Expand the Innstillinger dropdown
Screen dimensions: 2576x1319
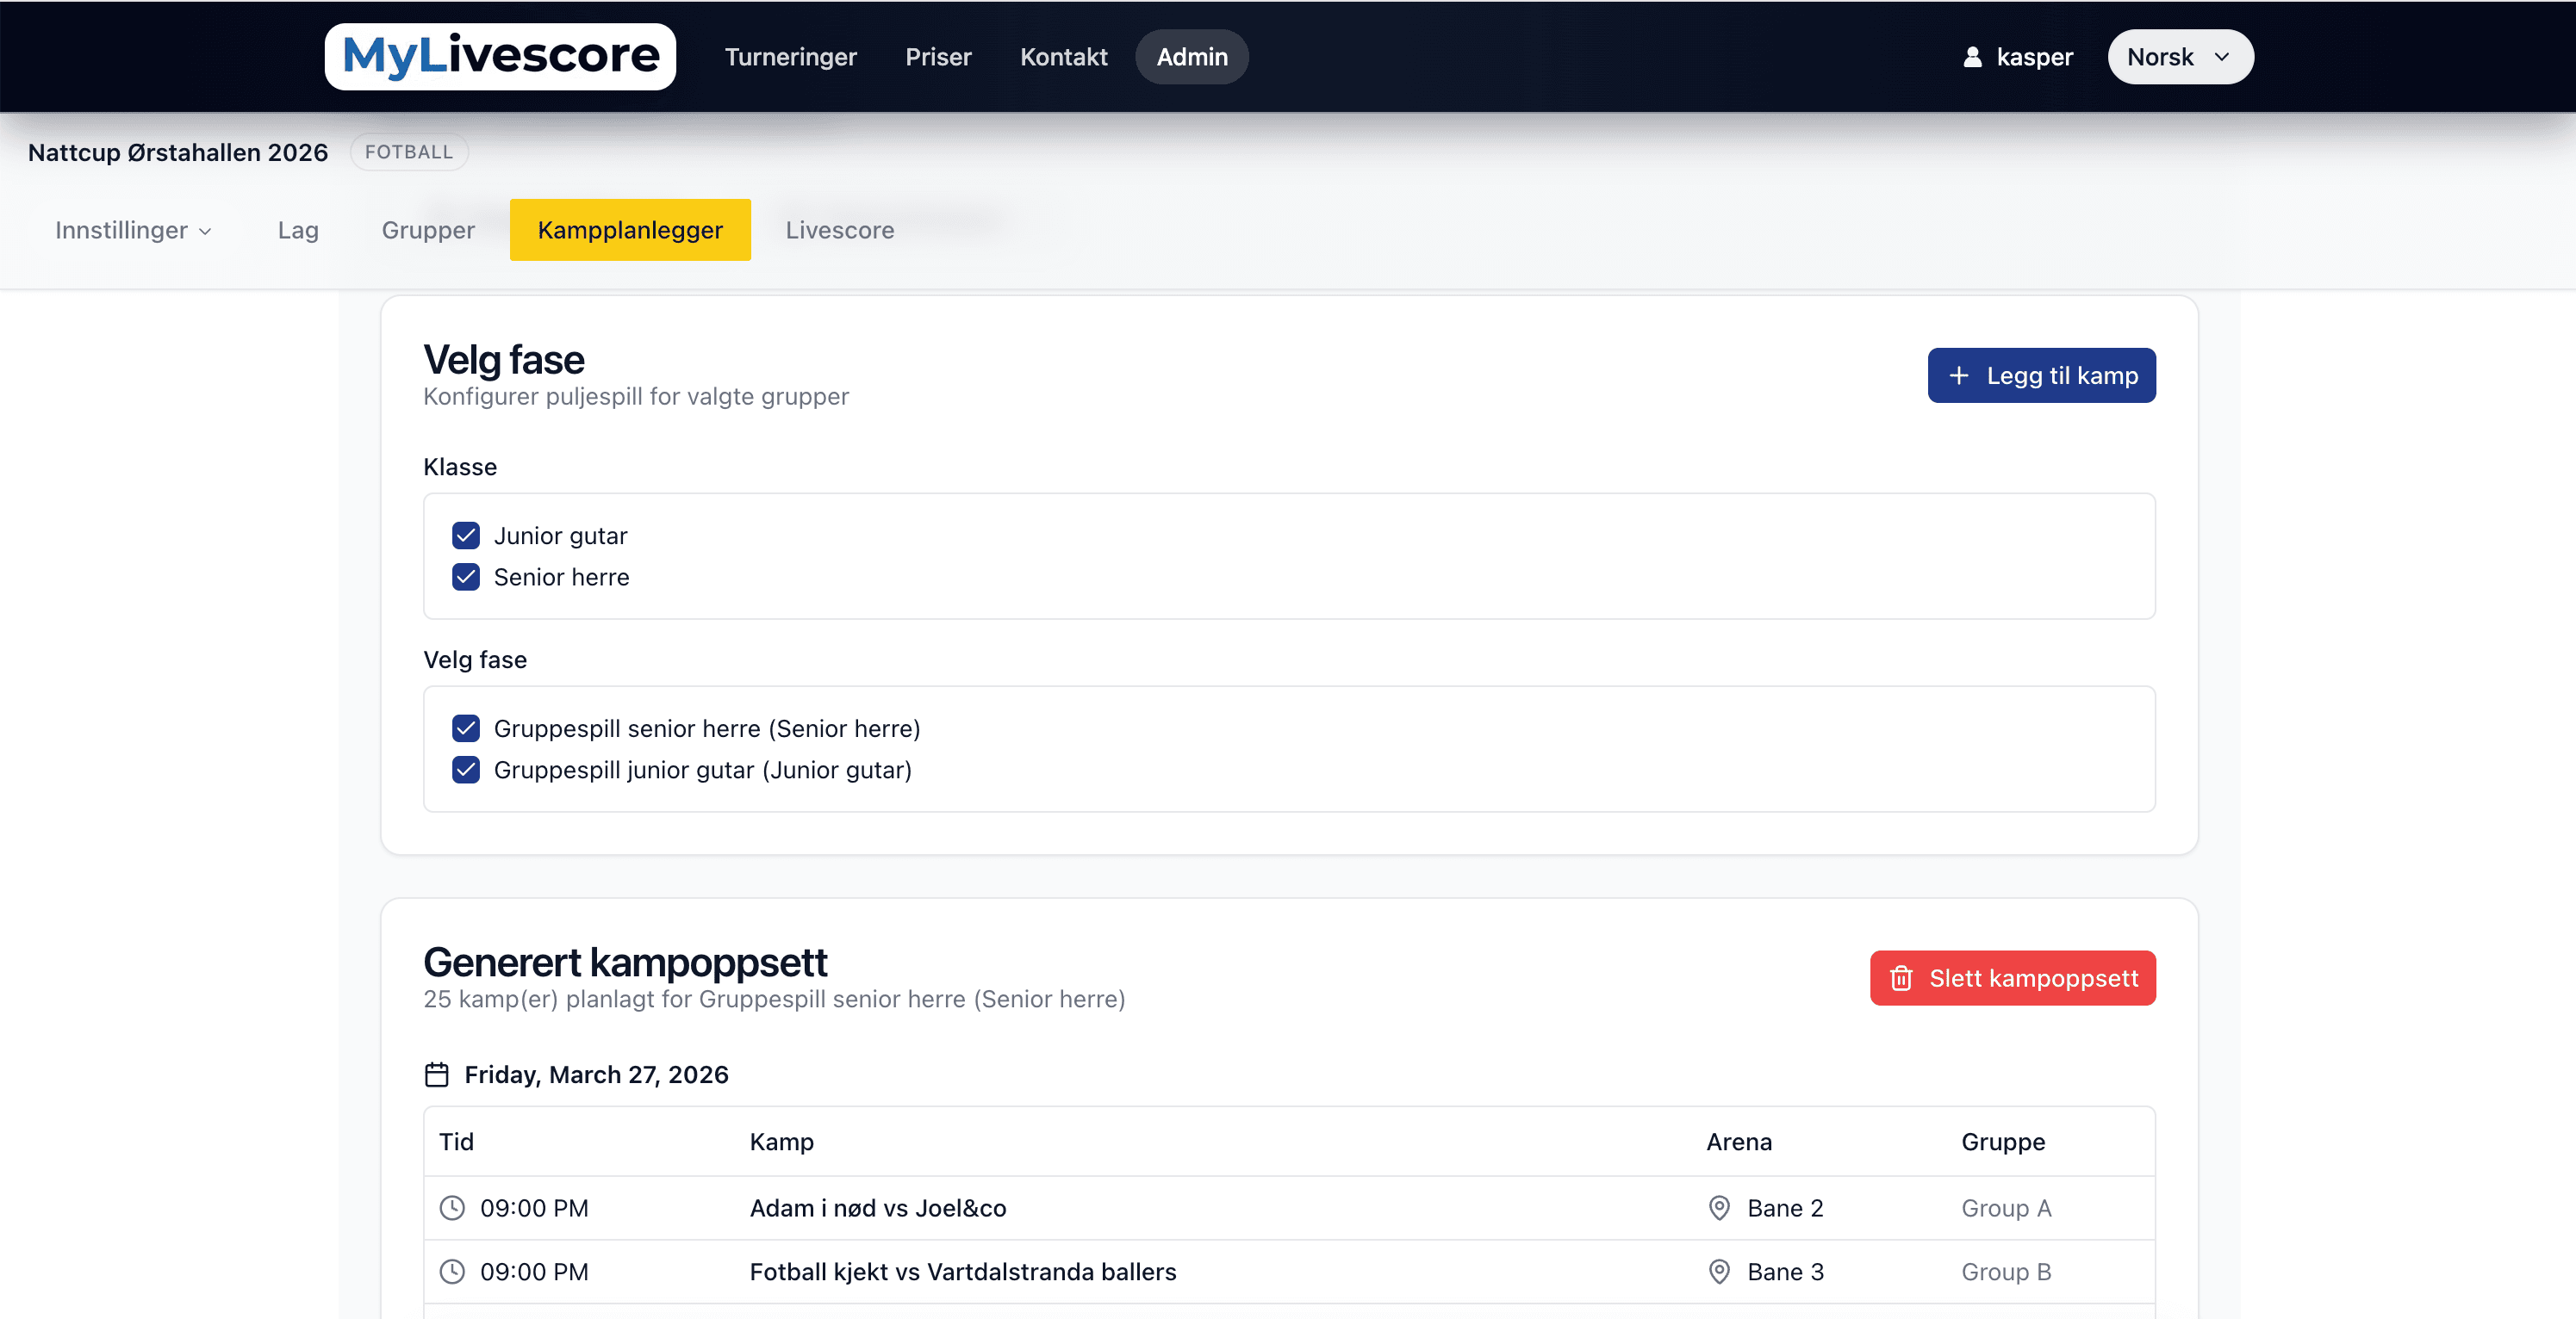point(133,230)
